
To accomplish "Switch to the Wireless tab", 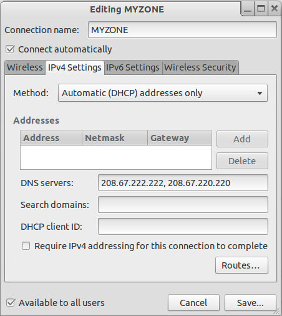I will [25, 67].
